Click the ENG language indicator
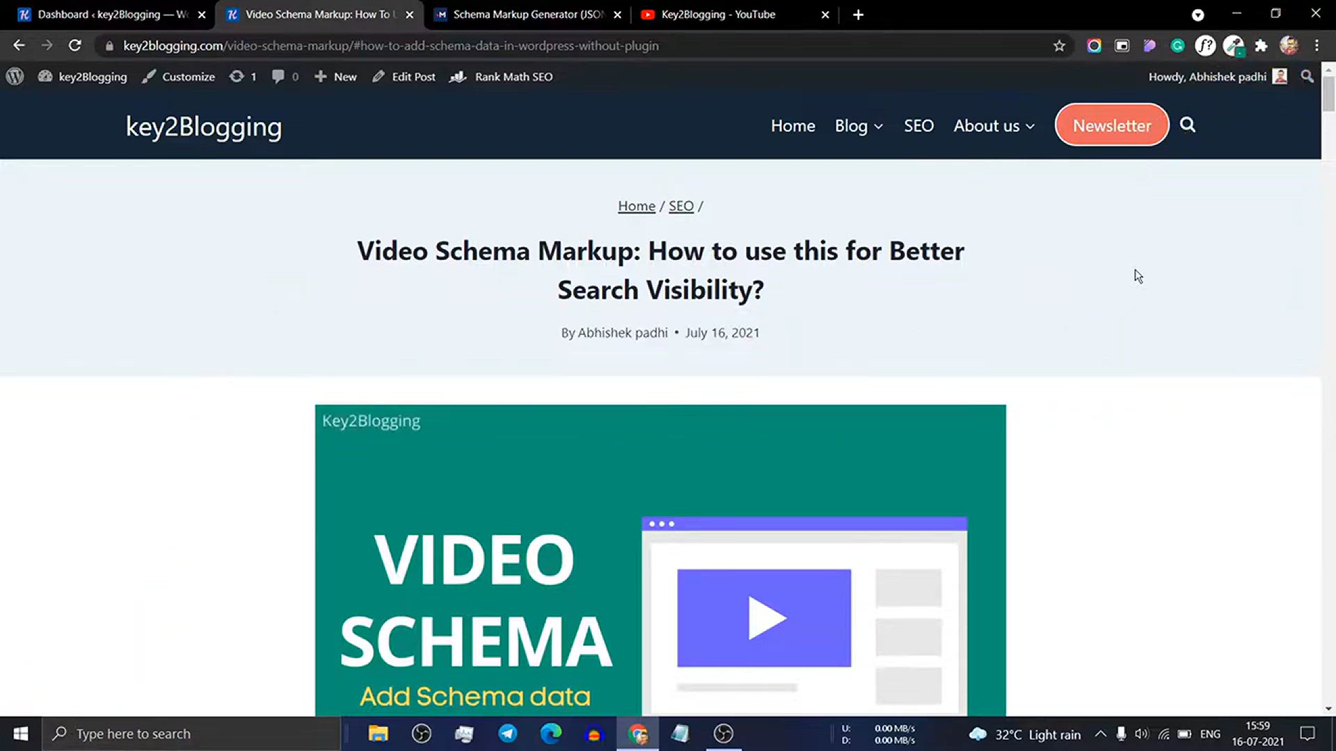This screenshot has width=1336, height=751. point(1210,734)
